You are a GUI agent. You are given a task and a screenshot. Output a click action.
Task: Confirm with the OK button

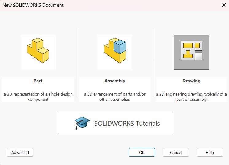pyautogui.click(x=142, y=152)
